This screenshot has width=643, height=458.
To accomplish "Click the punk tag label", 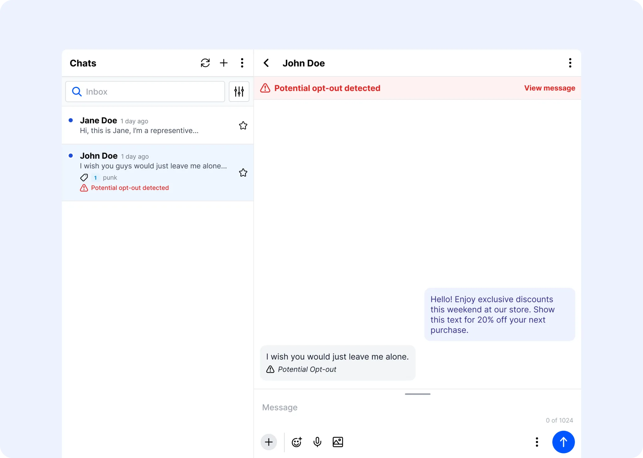I will [110, 178].
